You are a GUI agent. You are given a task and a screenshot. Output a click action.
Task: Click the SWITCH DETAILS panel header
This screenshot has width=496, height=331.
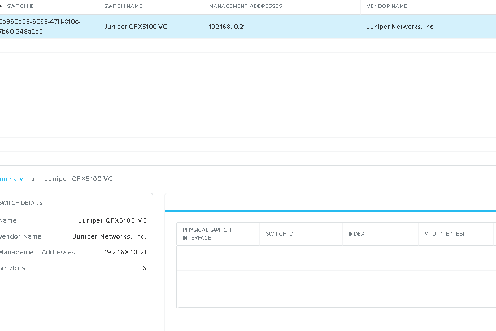click(21, 203)
